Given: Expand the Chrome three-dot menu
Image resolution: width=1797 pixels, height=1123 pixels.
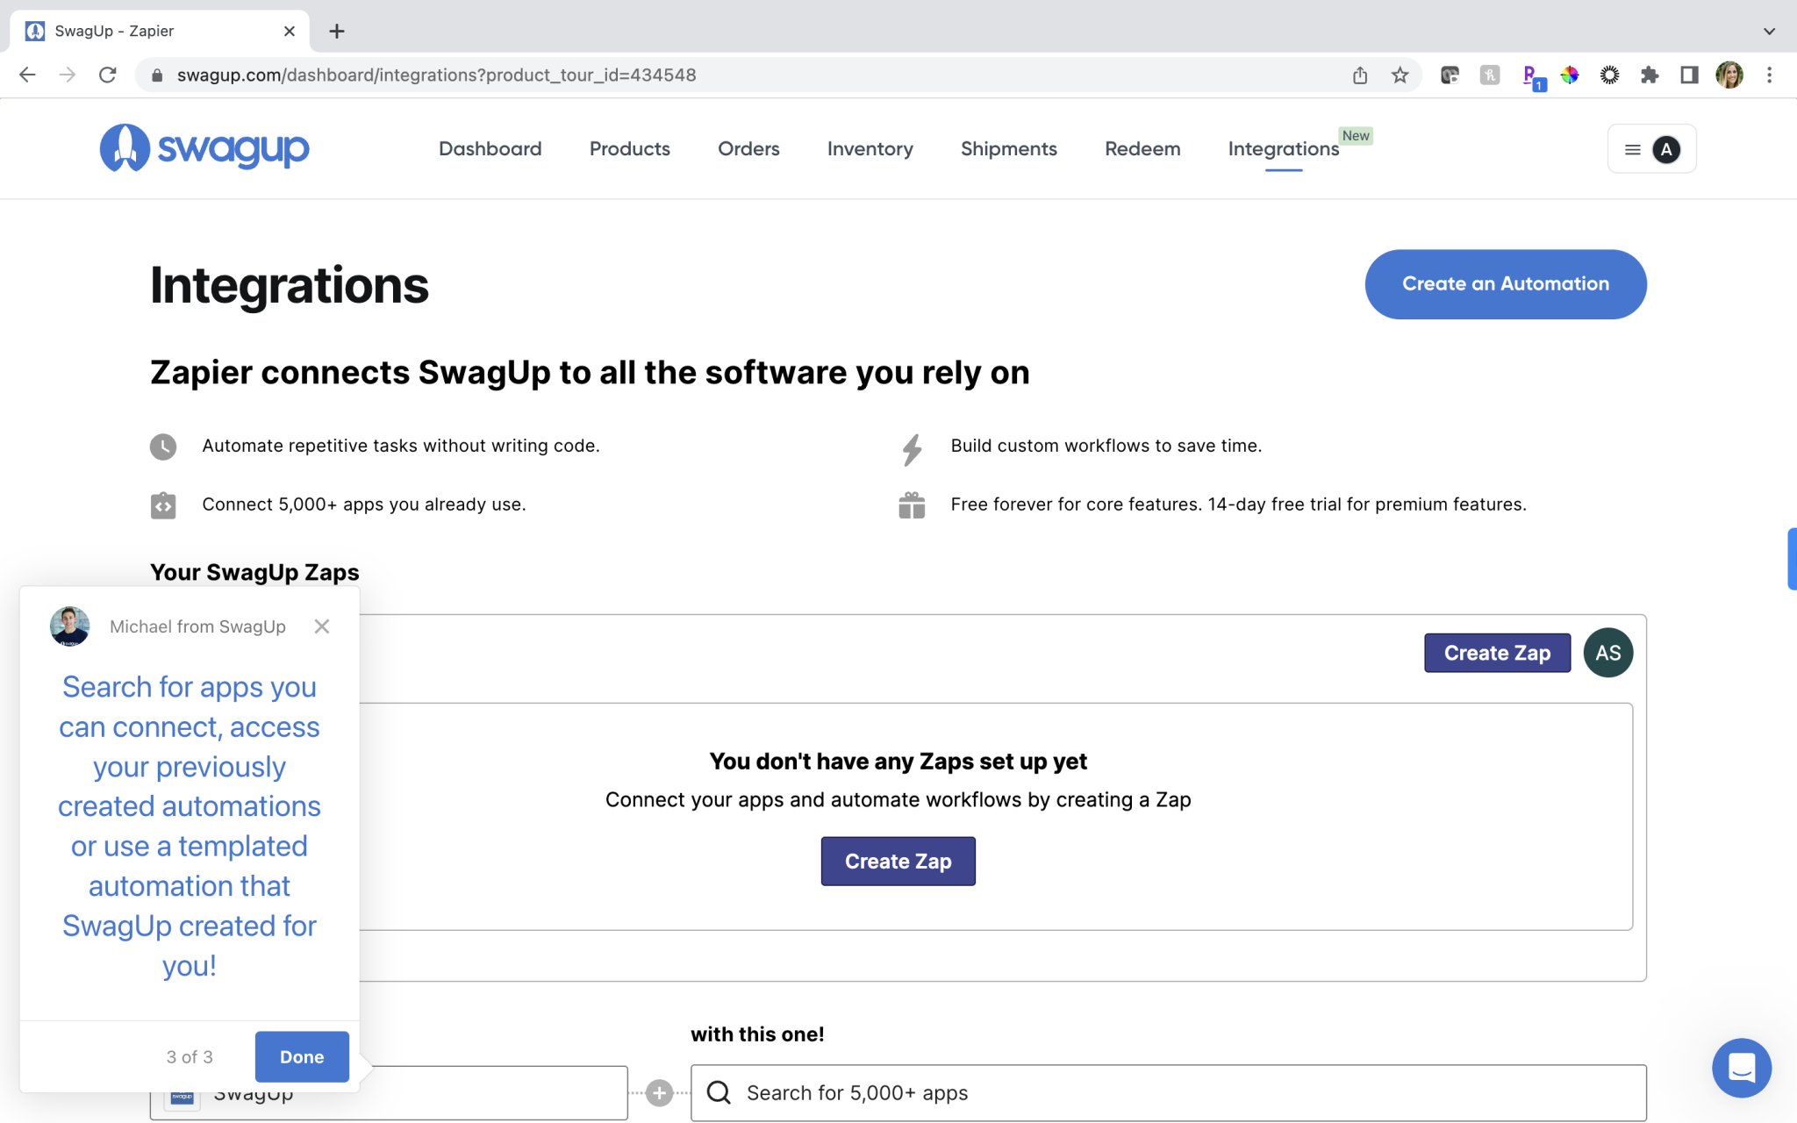Looking at the screenshot, I should 1769,75.
